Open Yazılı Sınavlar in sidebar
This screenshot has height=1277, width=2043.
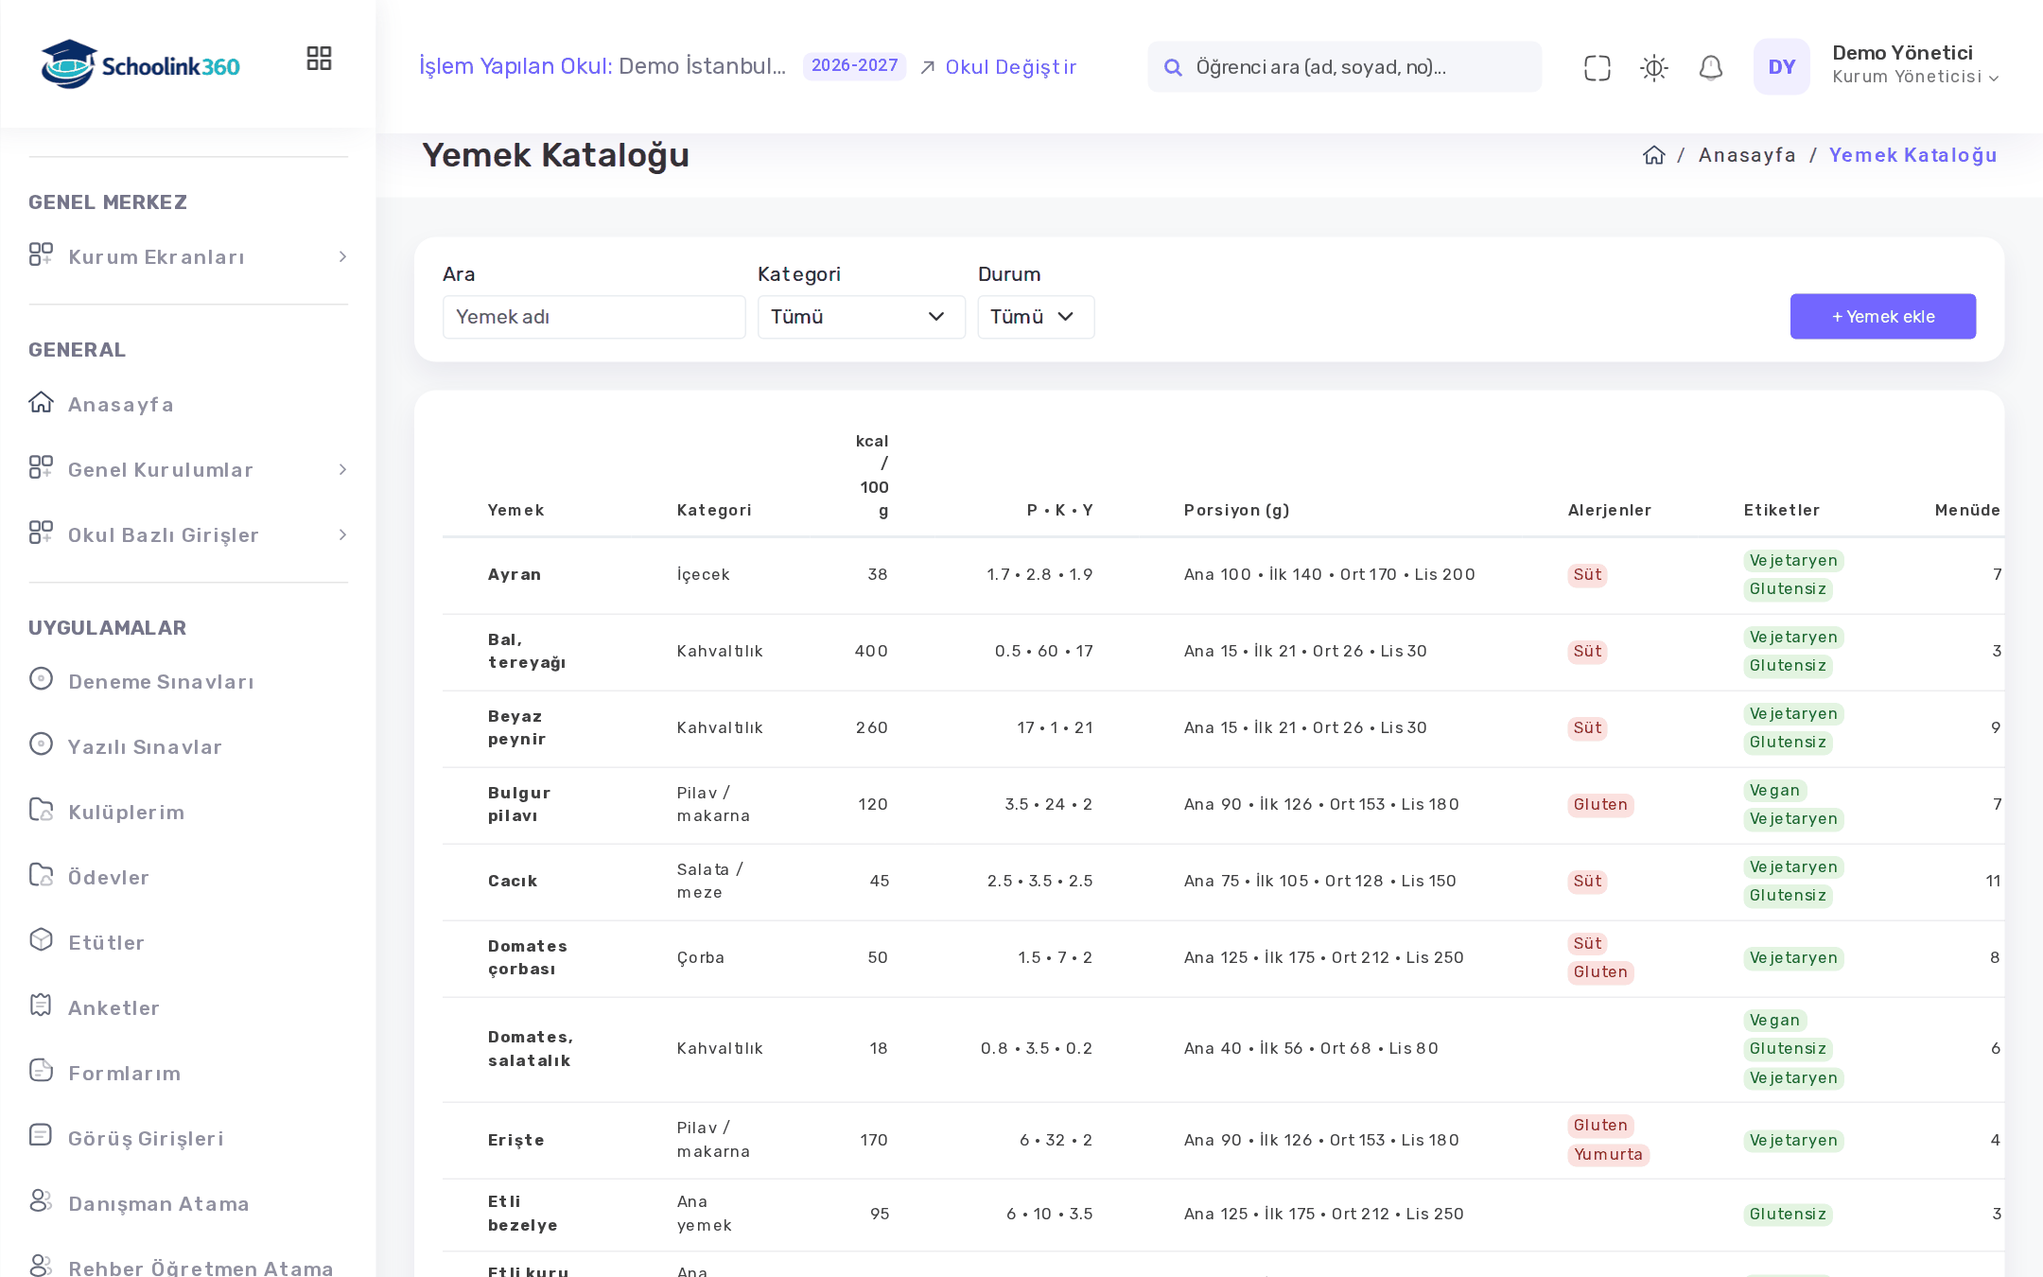(145, 747)
